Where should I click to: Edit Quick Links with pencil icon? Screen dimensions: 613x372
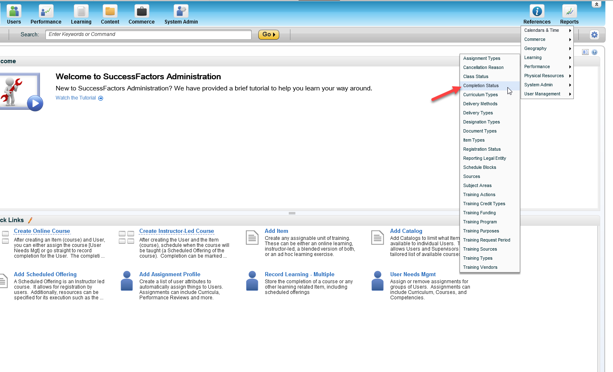tap(30, 220)
